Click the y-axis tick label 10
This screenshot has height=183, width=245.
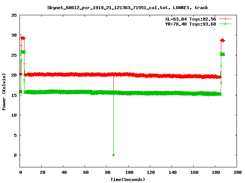[x=14, y=115]
